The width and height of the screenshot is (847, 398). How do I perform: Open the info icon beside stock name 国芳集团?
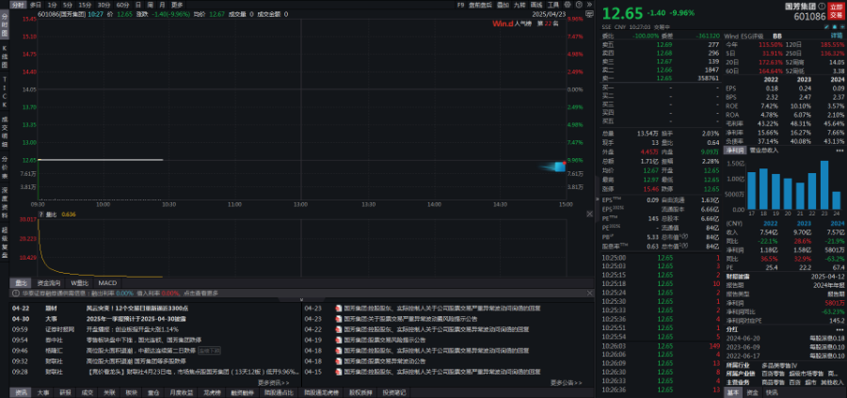(x=823, y=7)
